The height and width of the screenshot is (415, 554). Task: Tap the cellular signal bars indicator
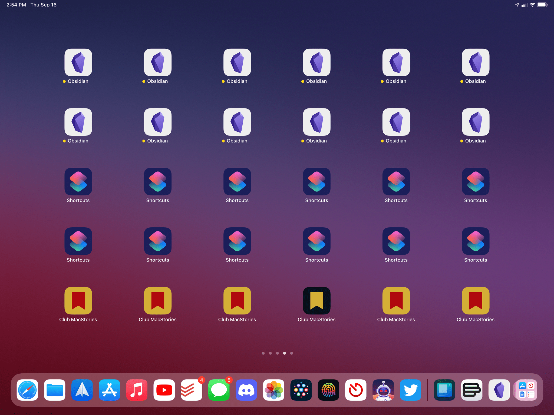pos(525,5)
